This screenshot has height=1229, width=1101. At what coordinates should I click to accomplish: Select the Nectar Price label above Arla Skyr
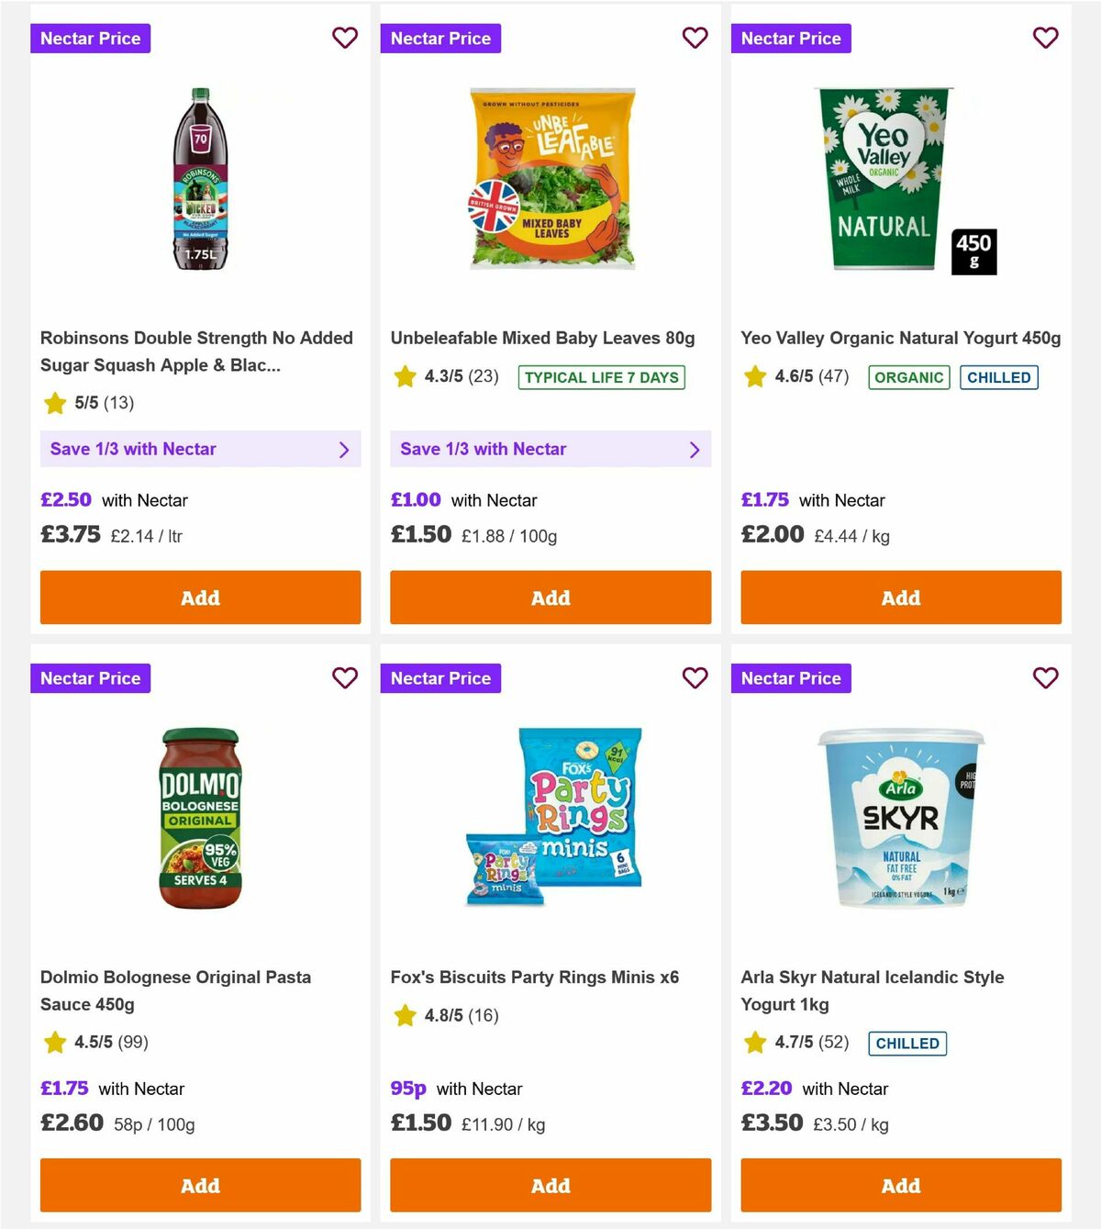pyautogui.click(x=791, y=677)
